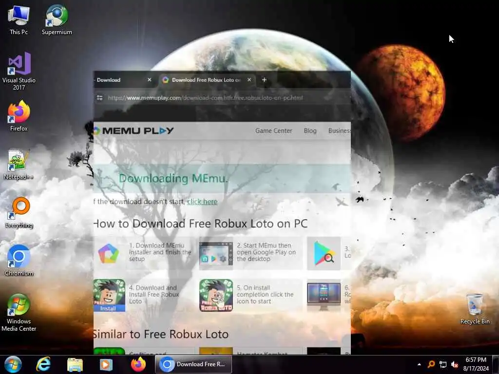
Task: Select 'Downloading MEmu.' heading text
Action: coord(173,178)
